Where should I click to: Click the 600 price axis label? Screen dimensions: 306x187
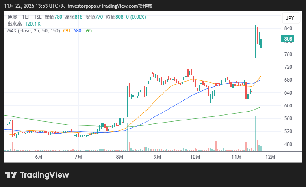(x=289, y=106)
